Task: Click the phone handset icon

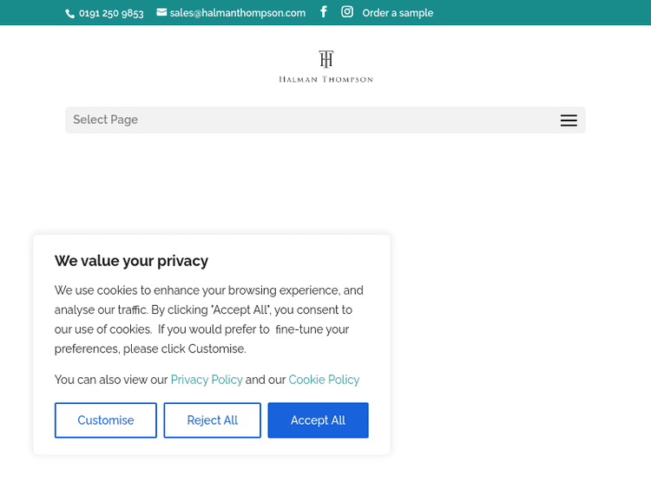Action: (x=70, y=14)
